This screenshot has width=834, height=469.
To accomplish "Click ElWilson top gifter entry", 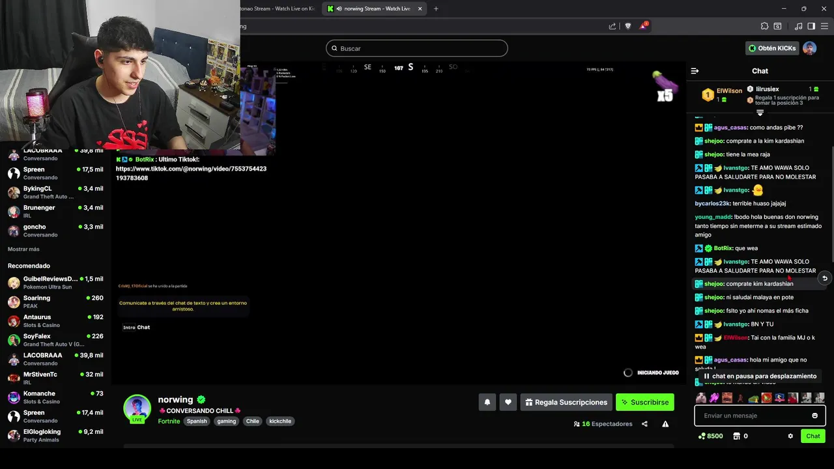I will [x=722, y=95].
